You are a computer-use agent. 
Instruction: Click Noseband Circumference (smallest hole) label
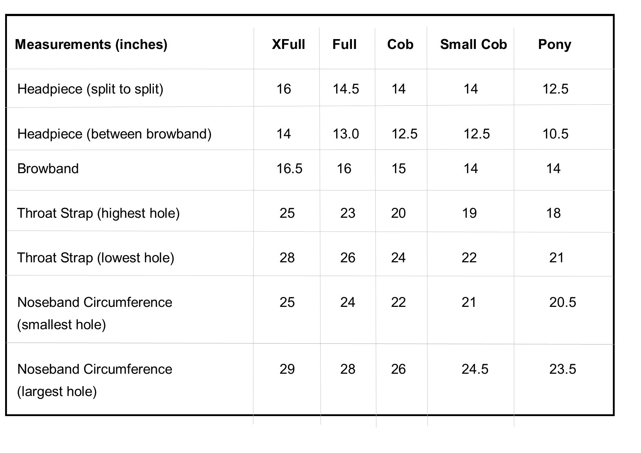95,313
